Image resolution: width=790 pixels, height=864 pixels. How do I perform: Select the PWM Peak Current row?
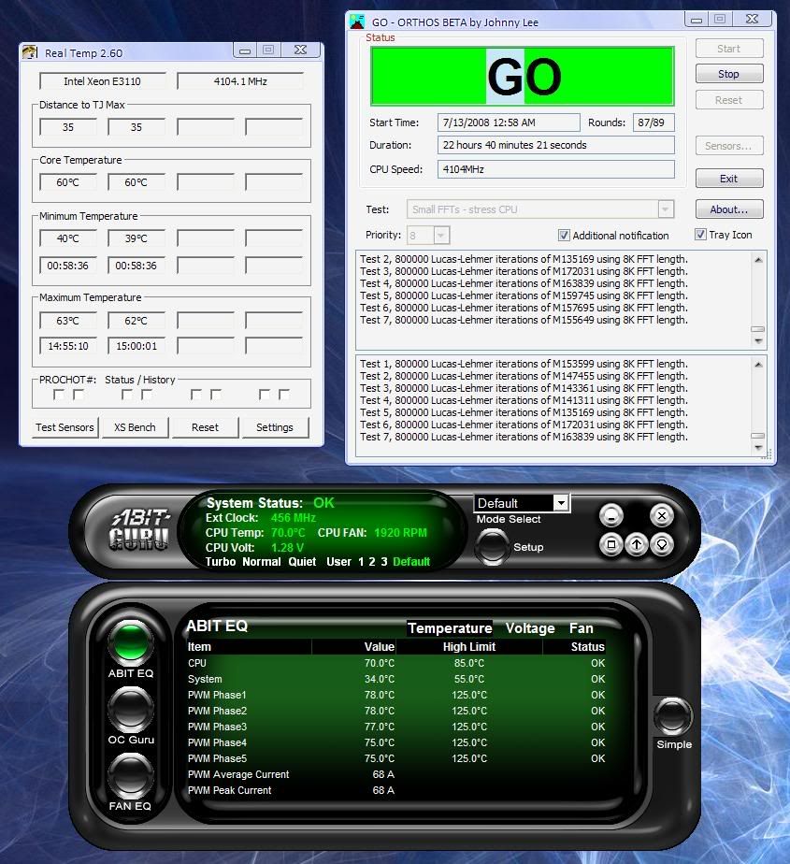click(x=396, y=790)
